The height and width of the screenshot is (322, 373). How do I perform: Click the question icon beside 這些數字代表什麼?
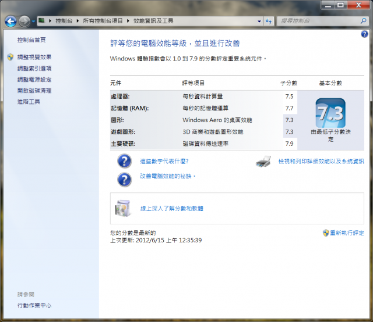(x=124, y=161)
